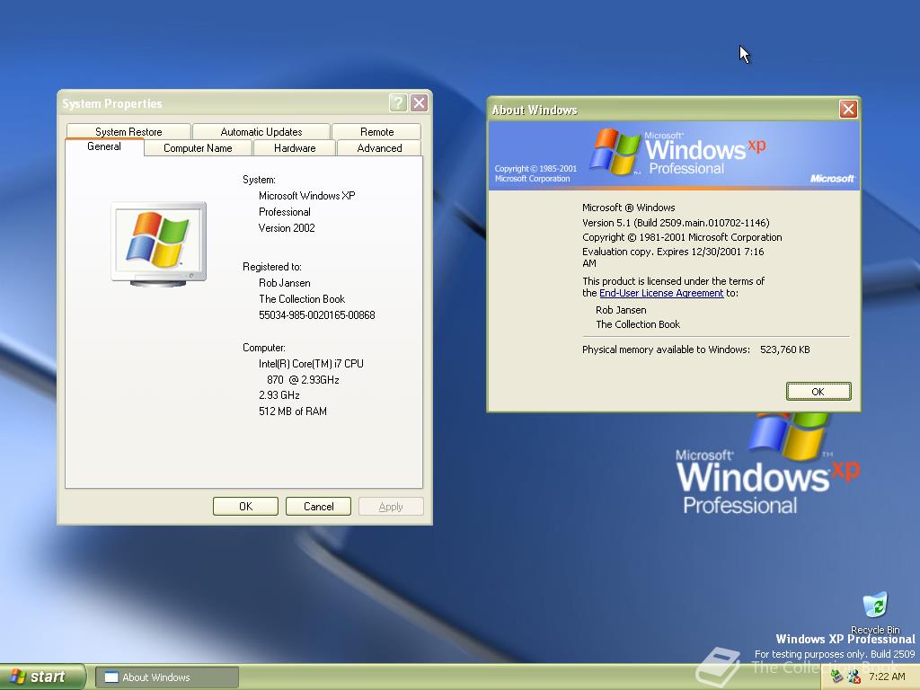Click the "2.93 GHz" speed line
This screenshot has width=920, height=690.
[x=279, y=395]
